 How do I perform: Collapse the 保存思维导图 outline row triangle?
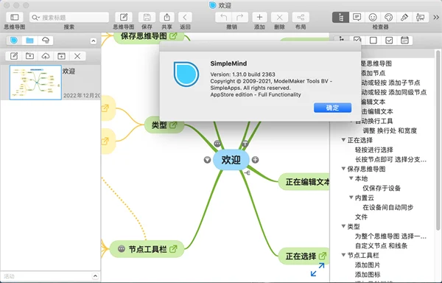343,169
